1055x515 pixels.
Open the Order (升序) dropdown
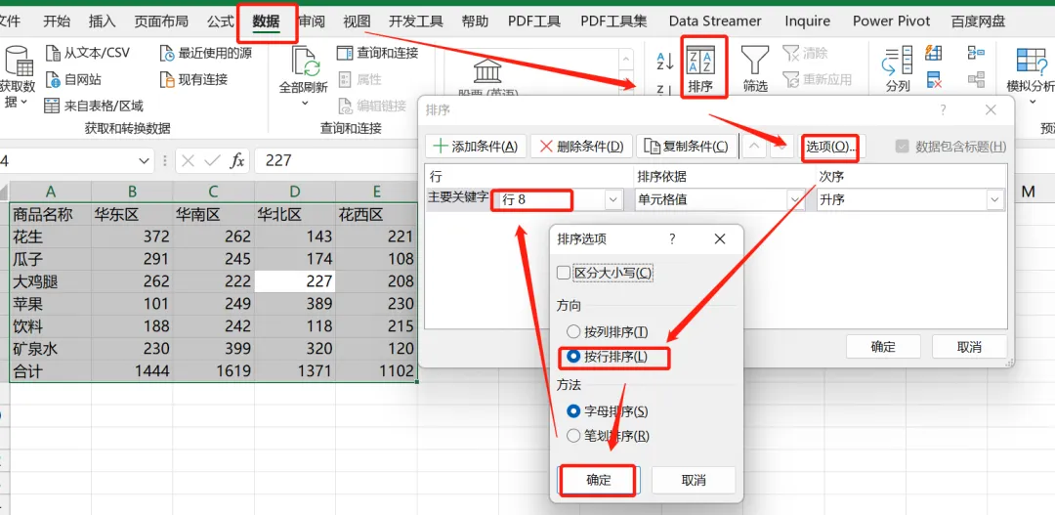pos(994,200)
